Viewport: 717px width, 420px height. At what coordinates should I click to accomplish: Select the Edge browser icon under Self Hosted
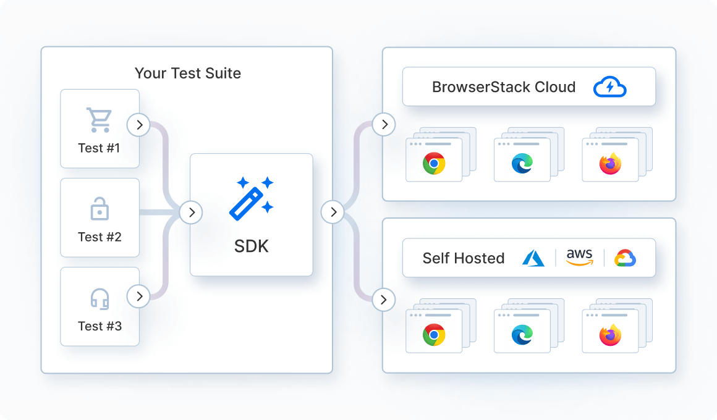coord(522,334)
